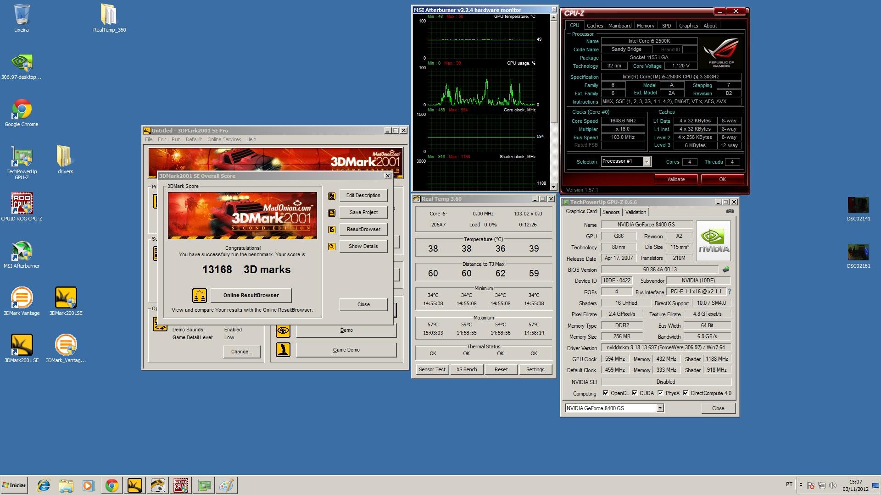Click the joystick icon next to Game Demo

click(x=283, y=350)
